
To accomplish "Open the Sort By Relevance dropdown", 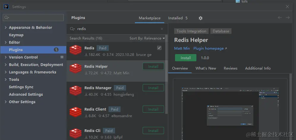I will [147, 38].
